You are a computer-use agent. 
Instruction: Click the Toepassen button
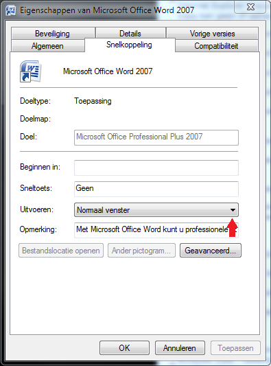(x=235, y=347)
